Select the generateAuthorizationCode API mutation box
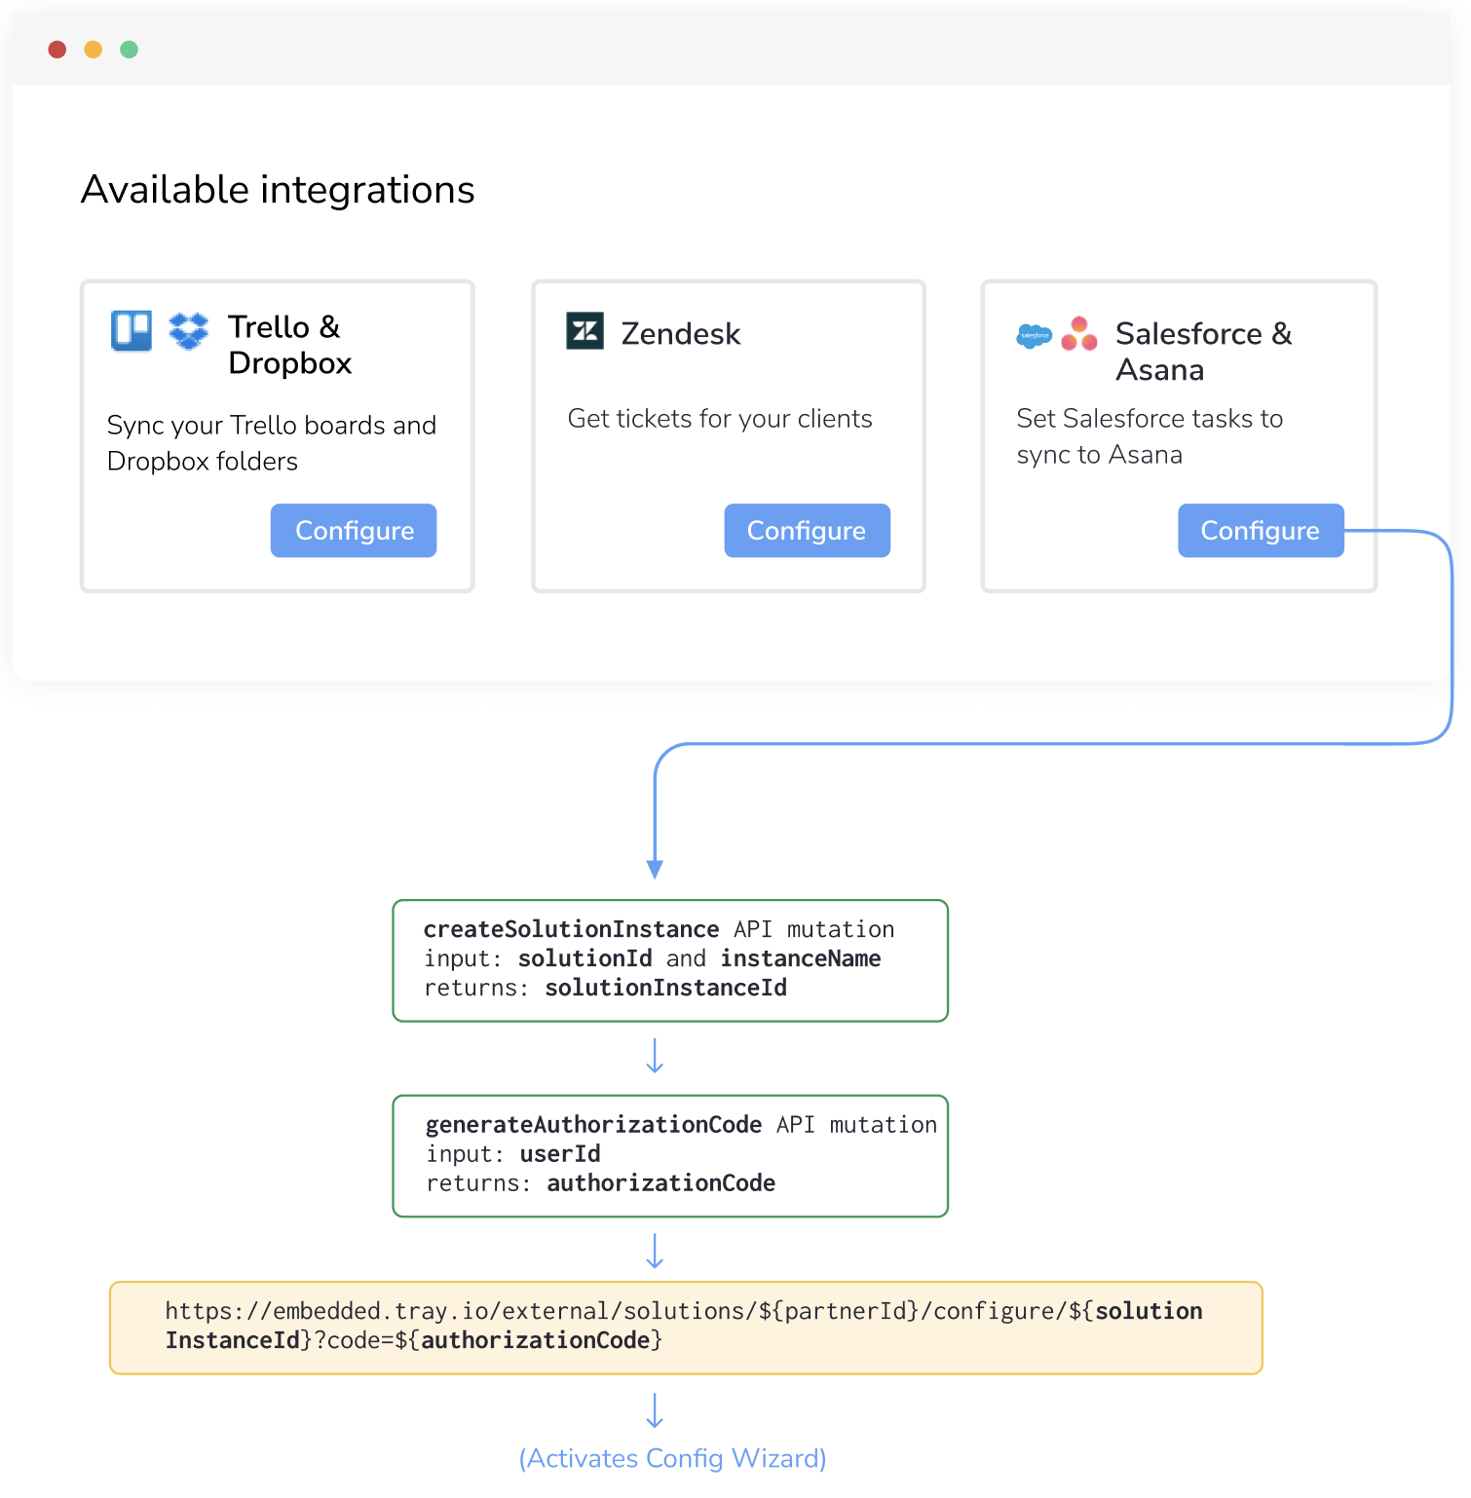Viewport: 1471px width, 1498px height. tap(670, 1155)
